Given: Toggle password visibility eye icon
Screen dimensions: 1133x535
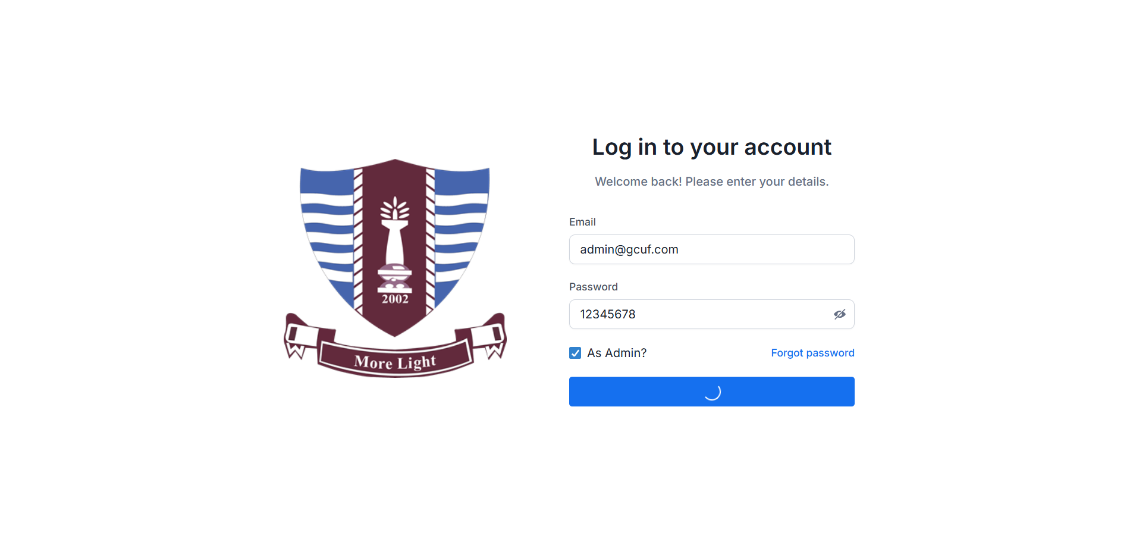Looking at the screenshot, I should pos(839,314).
